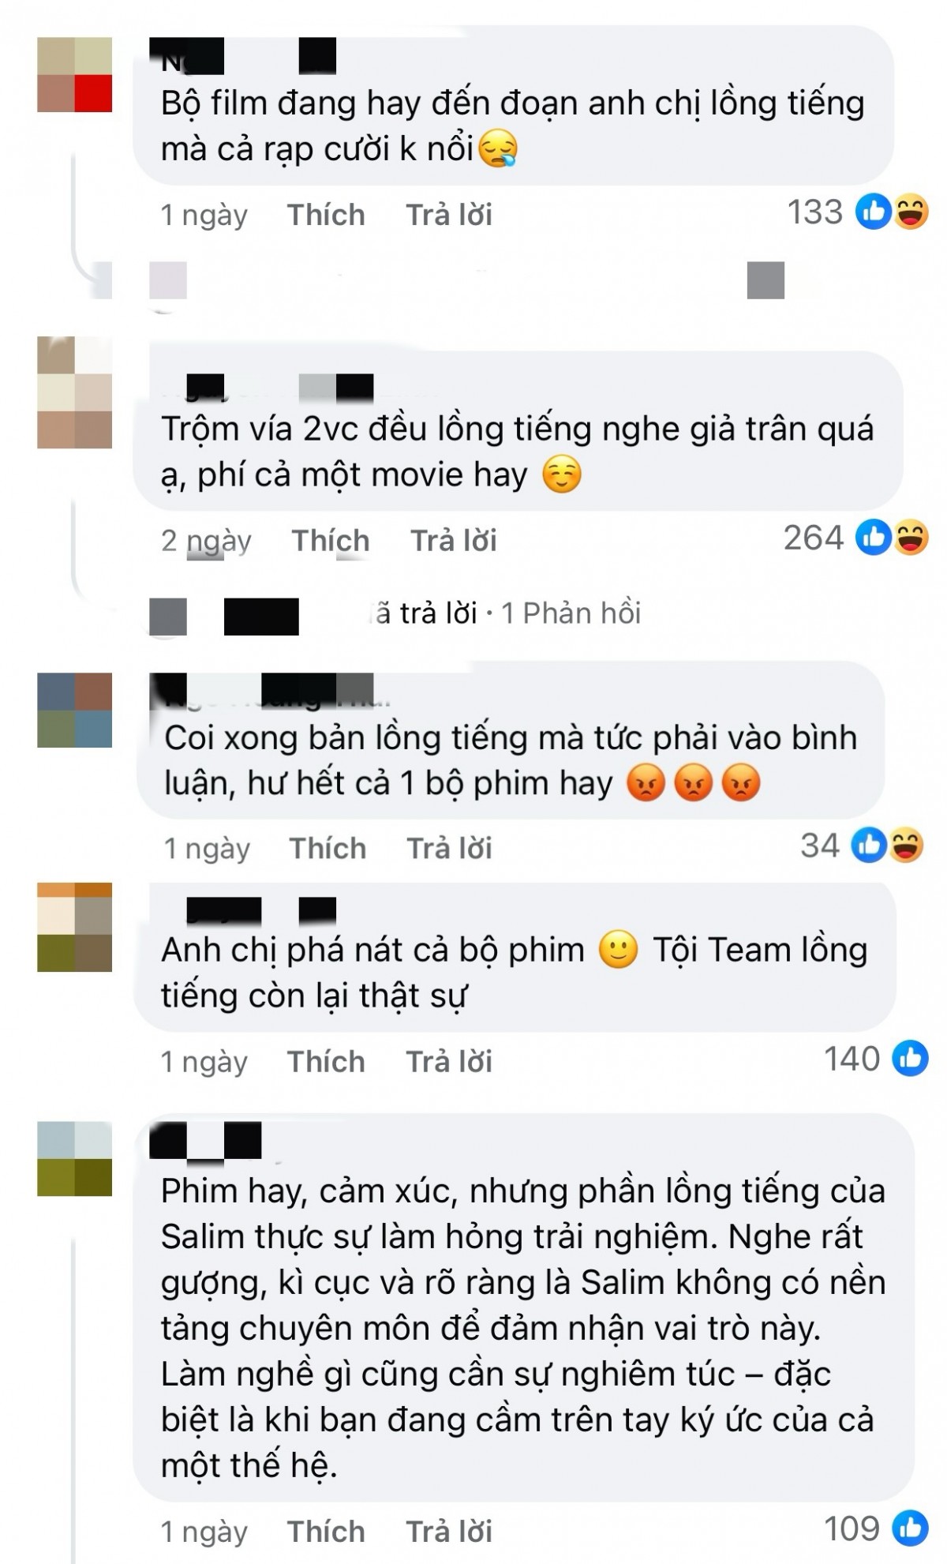Like the 'Coi xong bản lồng tiếng' comment
This screenshot has height=1564, width=947.
(x=328, y=849)
